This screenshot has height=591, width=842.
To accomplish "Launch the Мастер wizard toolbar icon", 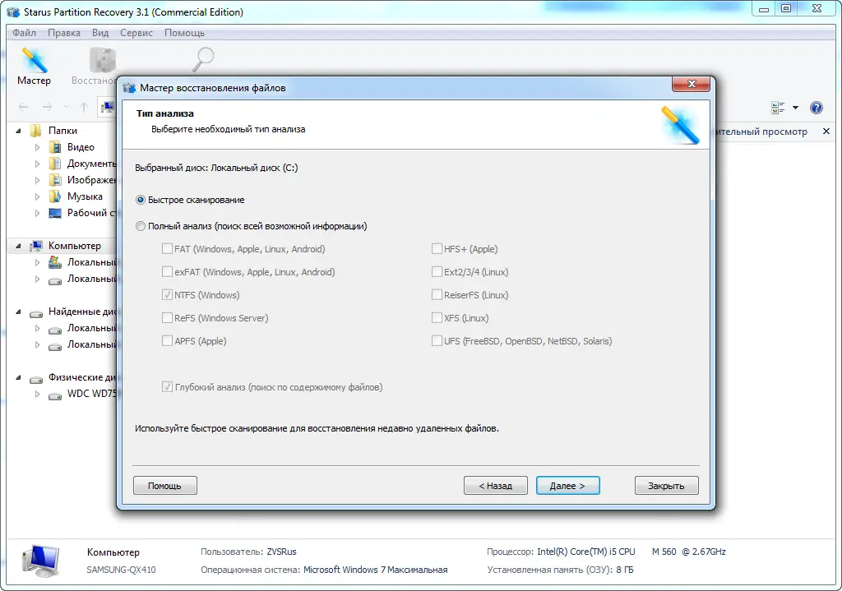I will click(34, 67).
